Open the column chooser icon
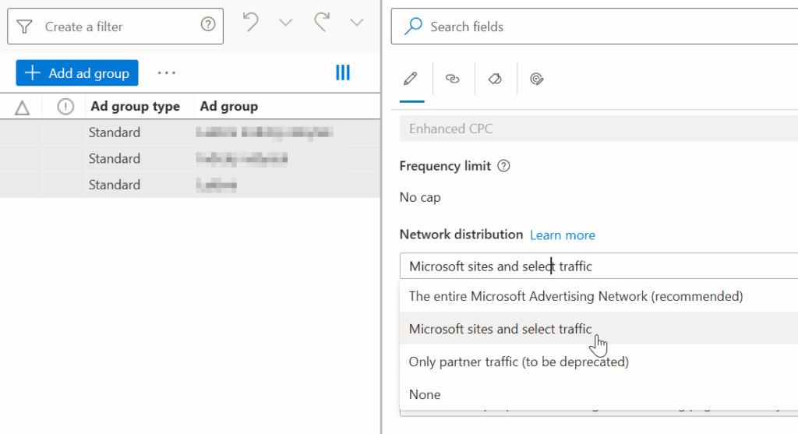Image resolution: width=798 pixels, height=434 pixels. (343, 72)
